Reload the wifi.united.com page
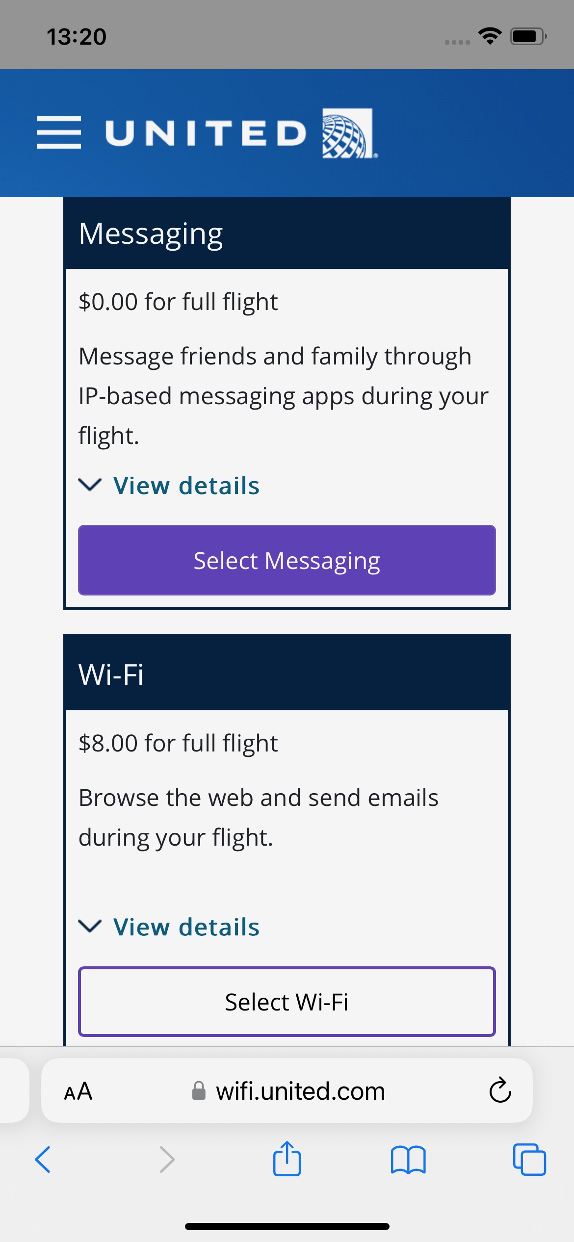Image resolution: width=574 pixels, height=1242 pixels. click(500, 1090)
